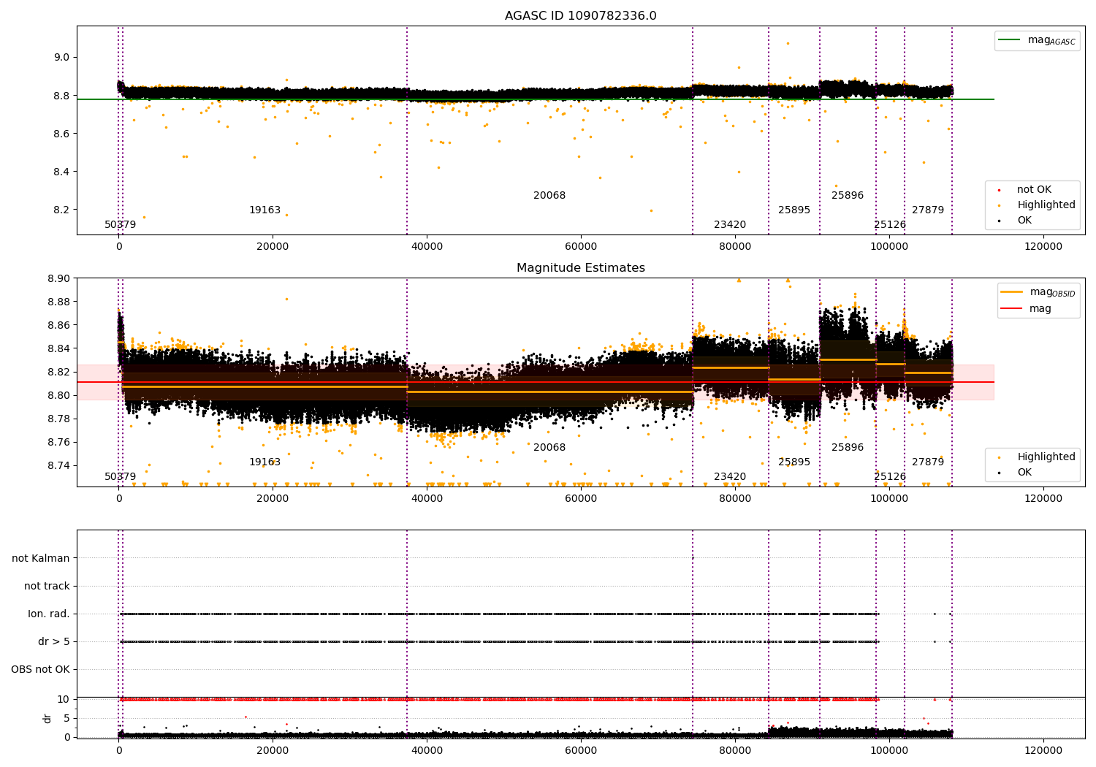Viewport: 1096px width, 767px height.
Task: Click the 'dr > 5' axis label
Action: (54, 641)
